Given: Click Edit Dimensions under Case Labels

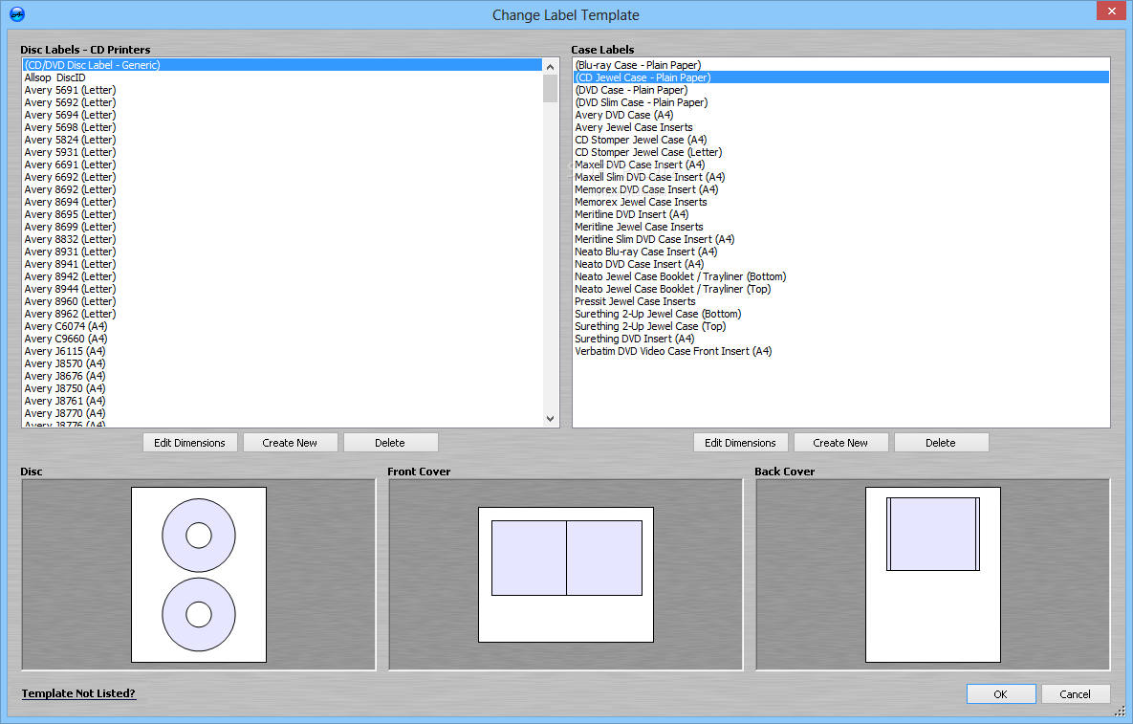Looking at the screenshot, I should pyautogui.click(x=740, y=443).
